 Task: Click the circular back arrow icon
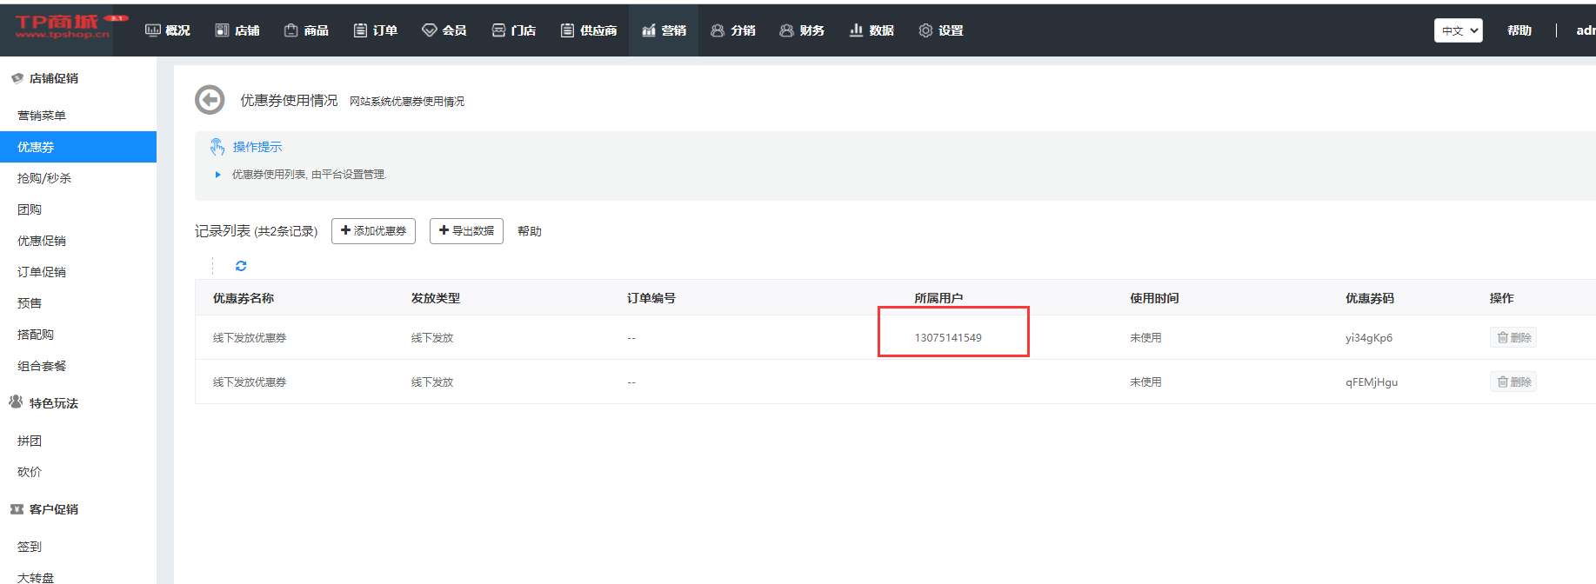tap(210, 100)
